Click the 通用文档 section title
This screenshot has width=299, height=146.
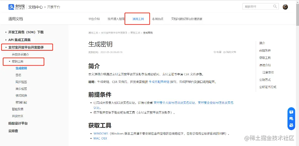coord(16,19)
